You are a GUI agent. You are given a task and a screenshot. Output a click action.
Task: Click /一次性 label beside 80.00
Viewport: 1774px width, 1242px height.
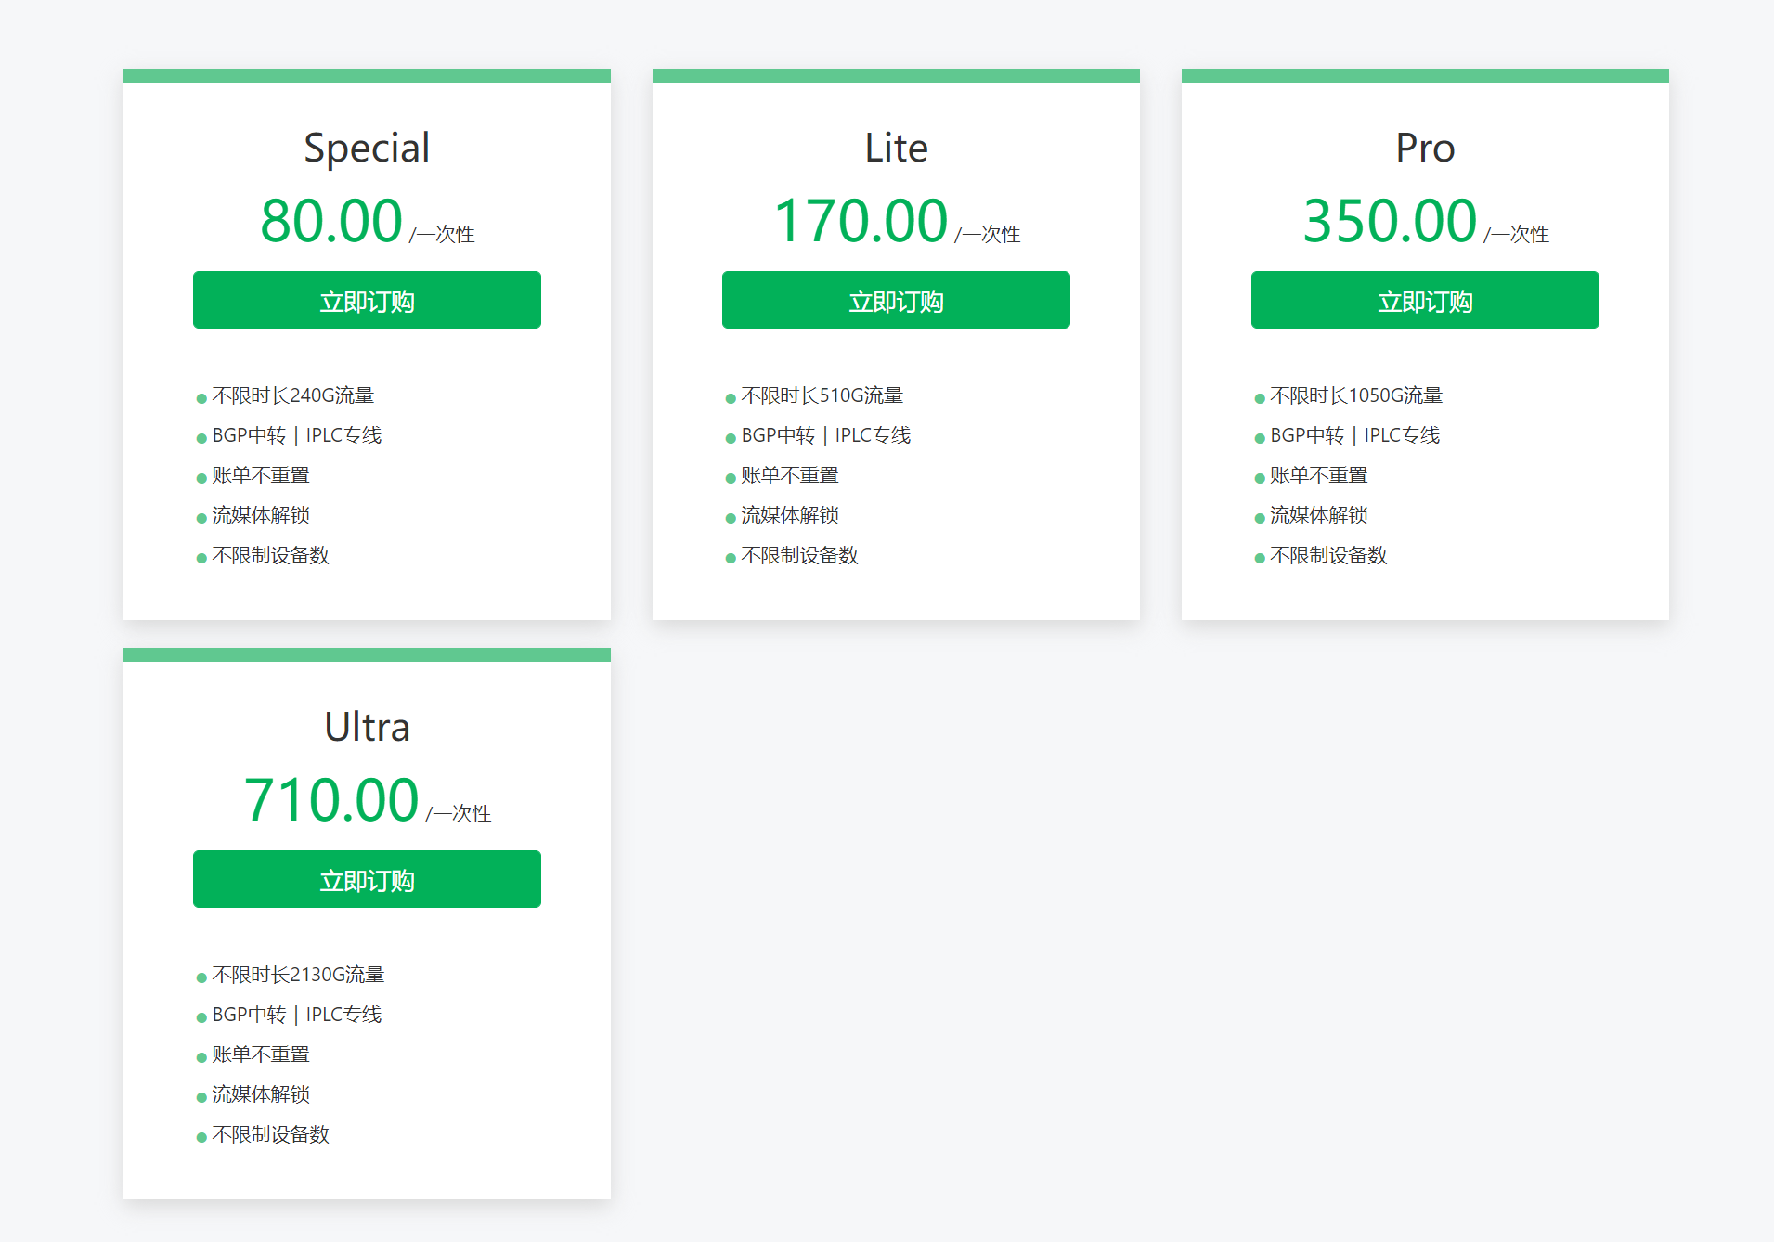(x=442, y=235)
